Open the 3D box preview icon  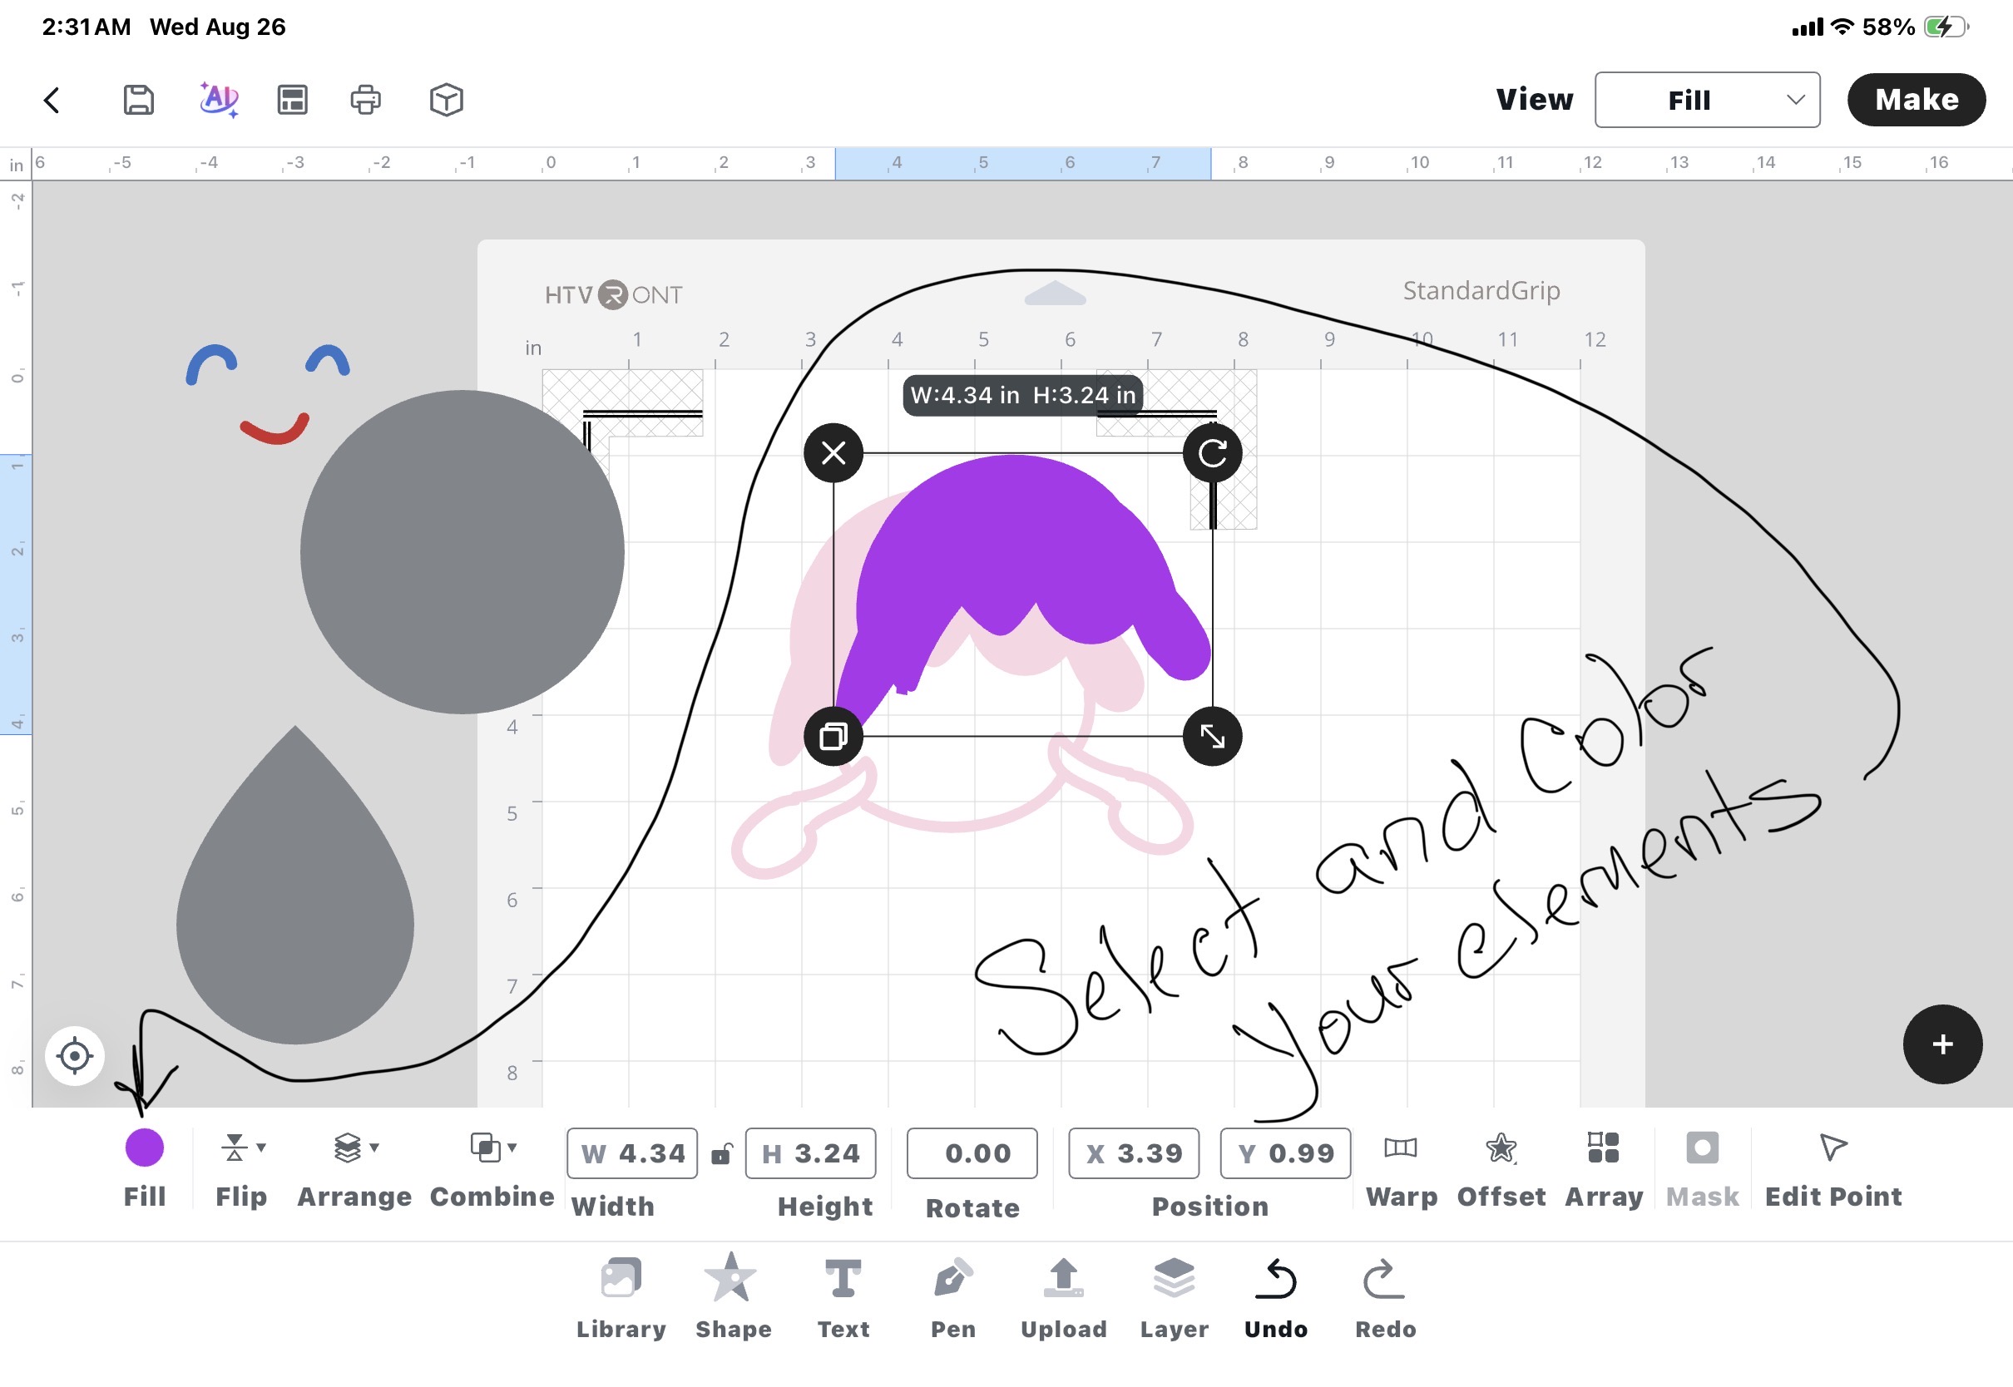(446, 100)
